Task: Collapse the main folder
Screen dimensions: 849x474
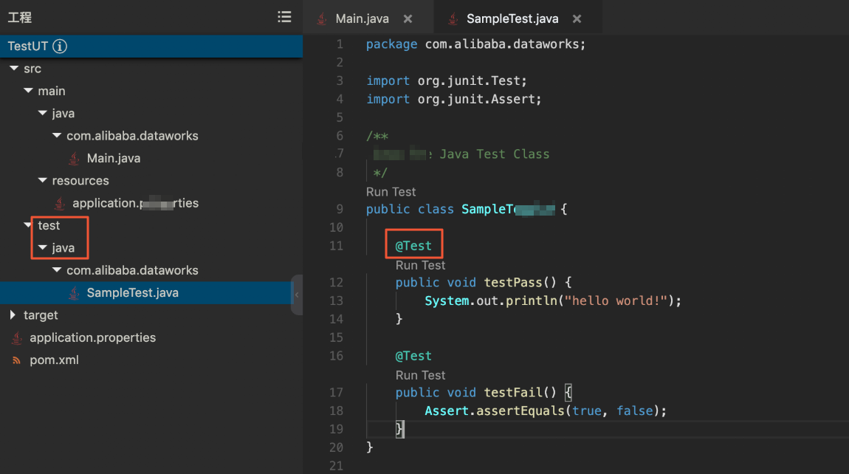Action: (x=28, y=91)
